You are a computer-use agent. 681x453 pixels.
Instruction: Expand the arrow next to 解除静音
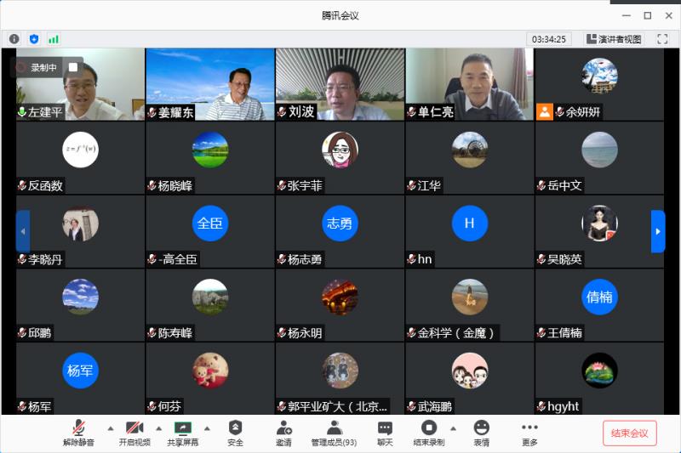(110, 428)
